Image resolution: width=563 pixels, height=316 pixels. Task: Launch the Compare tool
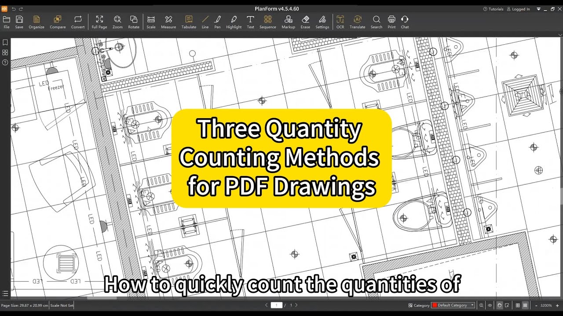(58, 22)
